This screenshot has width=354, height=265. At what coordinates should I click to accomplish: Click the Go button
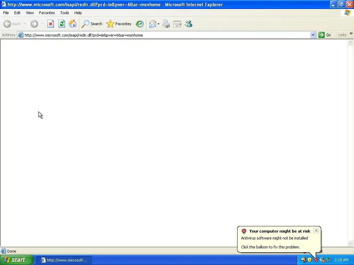click(x=325, y=35)
